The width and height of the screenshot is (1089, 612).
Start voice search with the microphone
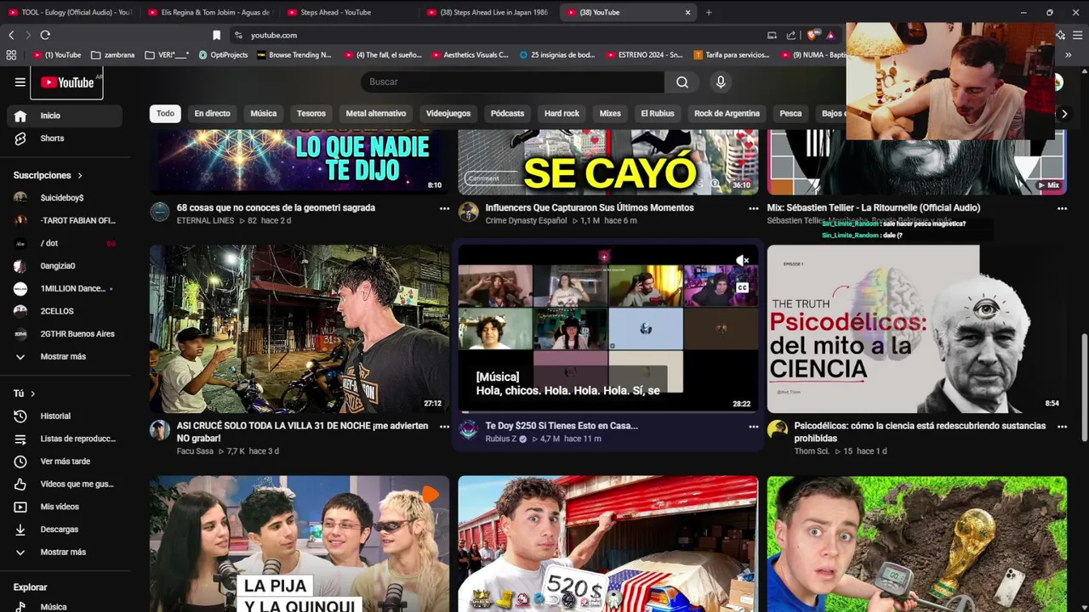tap(721, 82)
